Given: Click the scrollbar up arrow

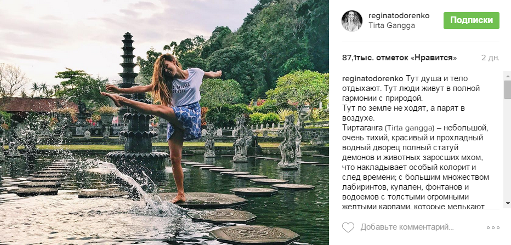Looking at the screenshot, I should tap(508, 76).
